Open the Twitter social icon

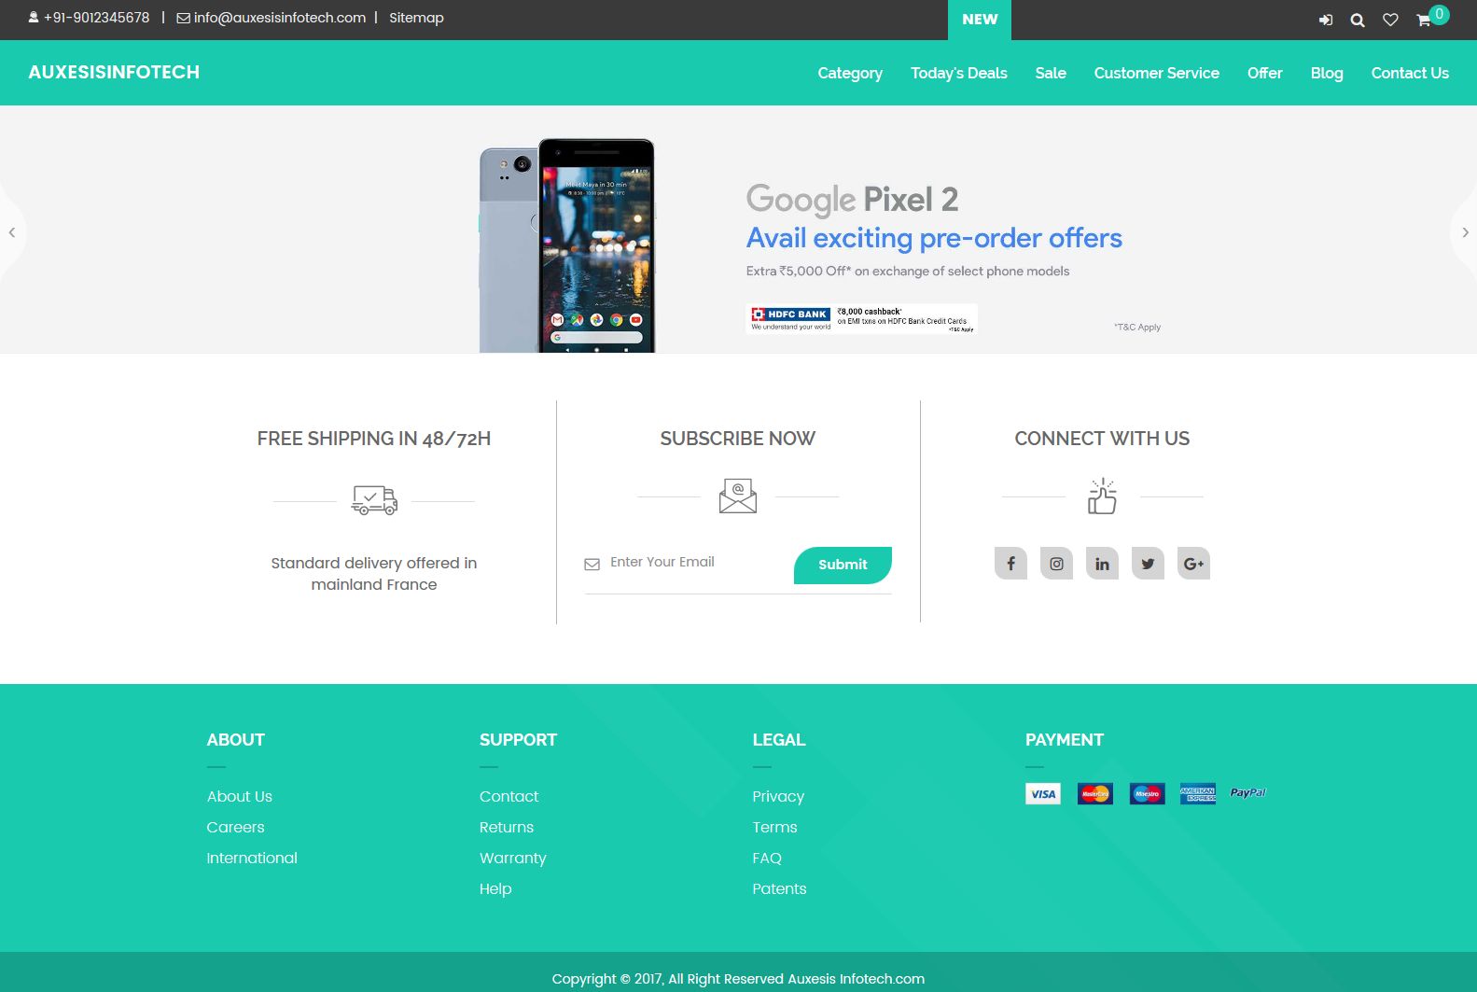1148,564
